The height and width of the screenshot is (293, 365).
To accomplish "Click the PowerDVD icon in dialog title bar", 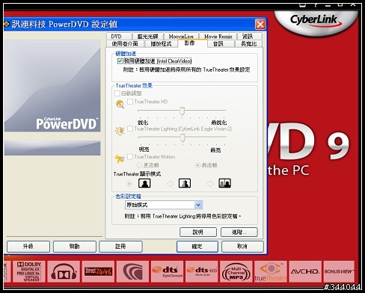I will point(7,24).
